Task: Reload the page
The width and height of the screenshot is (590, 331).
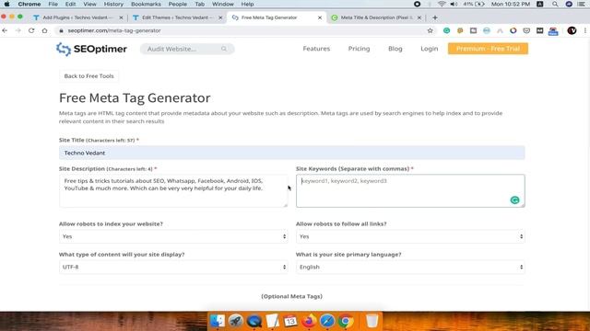Action: pos(31,30)
